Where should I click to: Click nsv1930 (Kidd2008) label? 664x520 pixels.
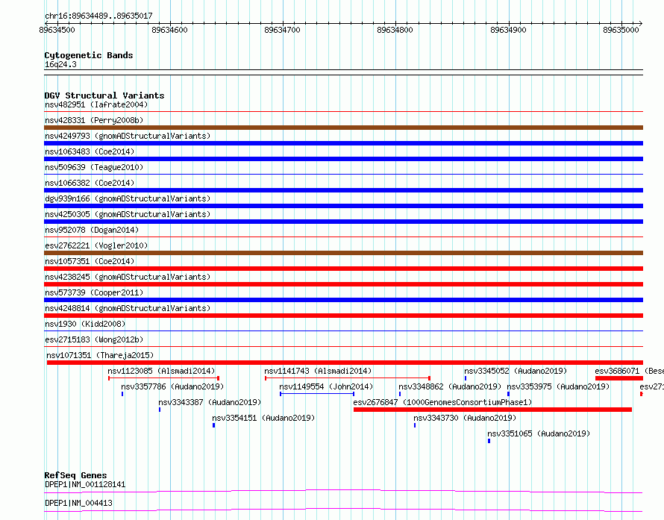click(85, 324)
